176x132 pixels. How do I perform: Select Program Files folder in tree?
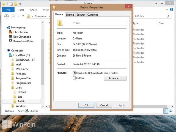(x=23, y=78)
